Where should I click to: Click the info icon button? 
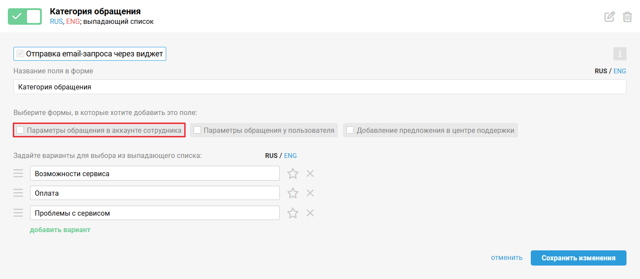[x=620, y=54]
